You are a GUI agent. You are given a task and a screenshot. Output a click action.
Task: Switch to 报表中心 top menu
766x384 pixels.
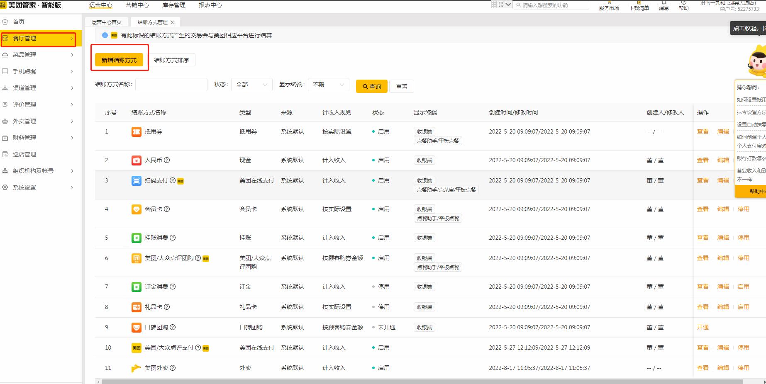[x=210, y=5]
